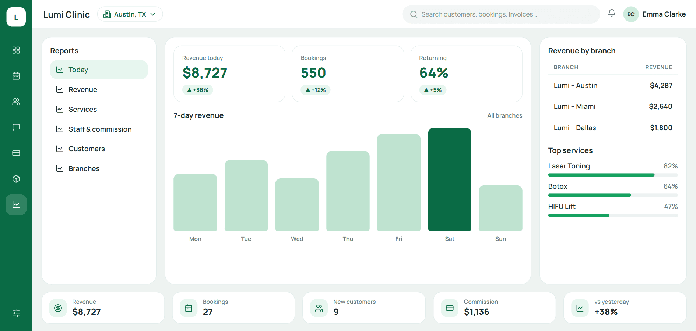
Task: Click the Emma Clarke user name
Action: pyautogui.click(x=664, y=14)
